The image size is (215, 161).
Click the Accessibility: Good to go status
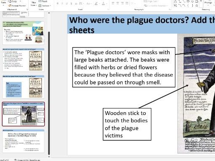click(27, 160)
